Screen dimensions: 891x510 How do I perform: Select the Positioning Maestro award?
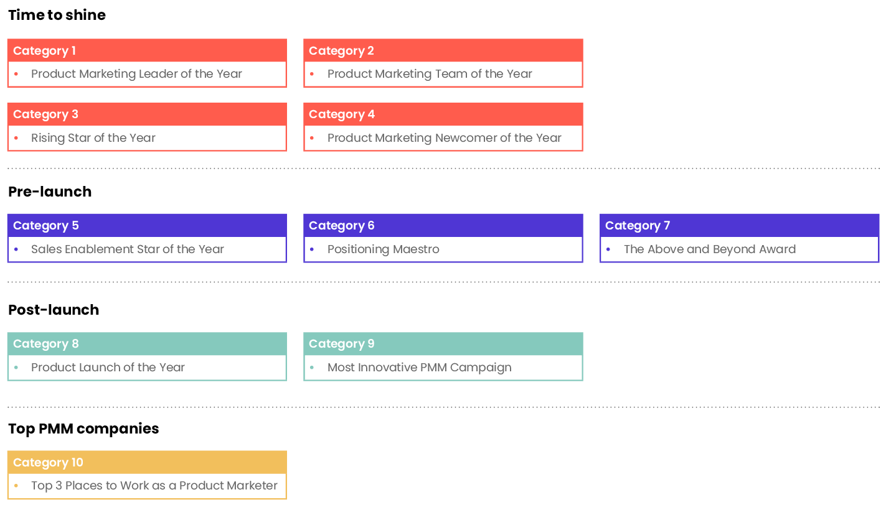click(384, 249)
